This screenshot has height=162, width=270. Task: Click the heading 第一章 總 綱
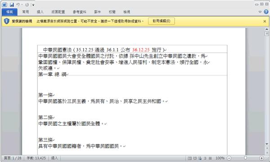click(52, 74)
